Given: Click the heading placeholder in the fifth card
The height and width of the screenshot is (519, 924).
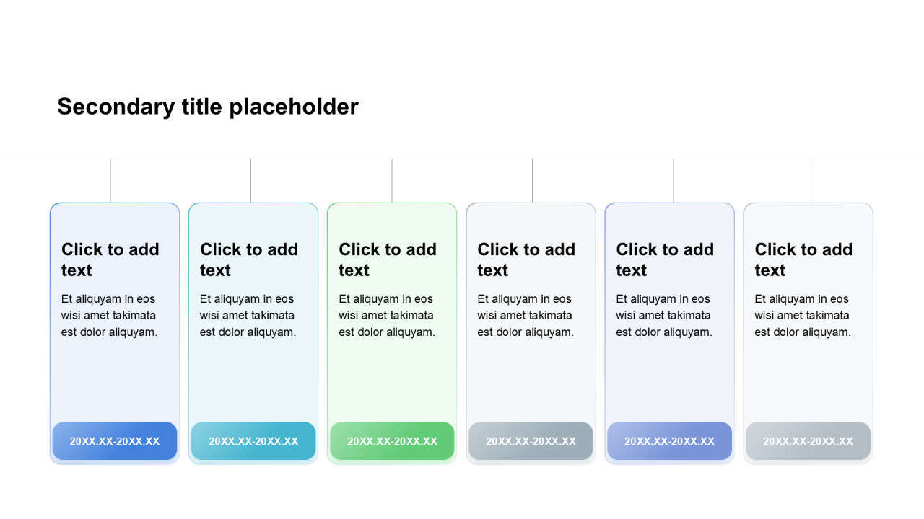Looking at the screenshot, I should tap(664, 259).
